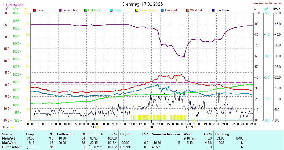
Task: Click the sunrise sun icon beside 07:13
Action: (98, 127)
